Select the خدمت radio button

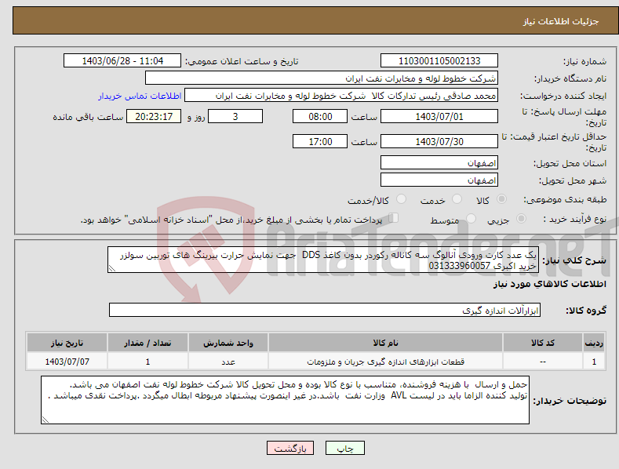pyautogui.click(x=457, y=199)
